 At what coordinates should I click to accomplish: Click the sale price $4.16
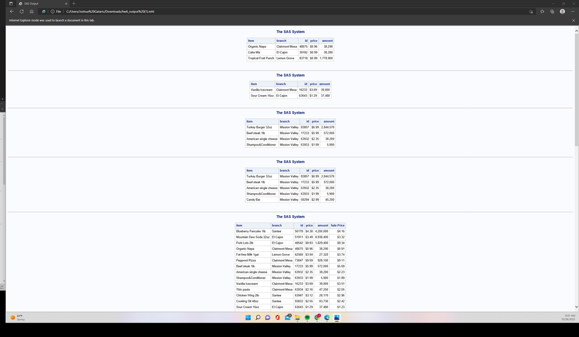(x=341, y=231)
